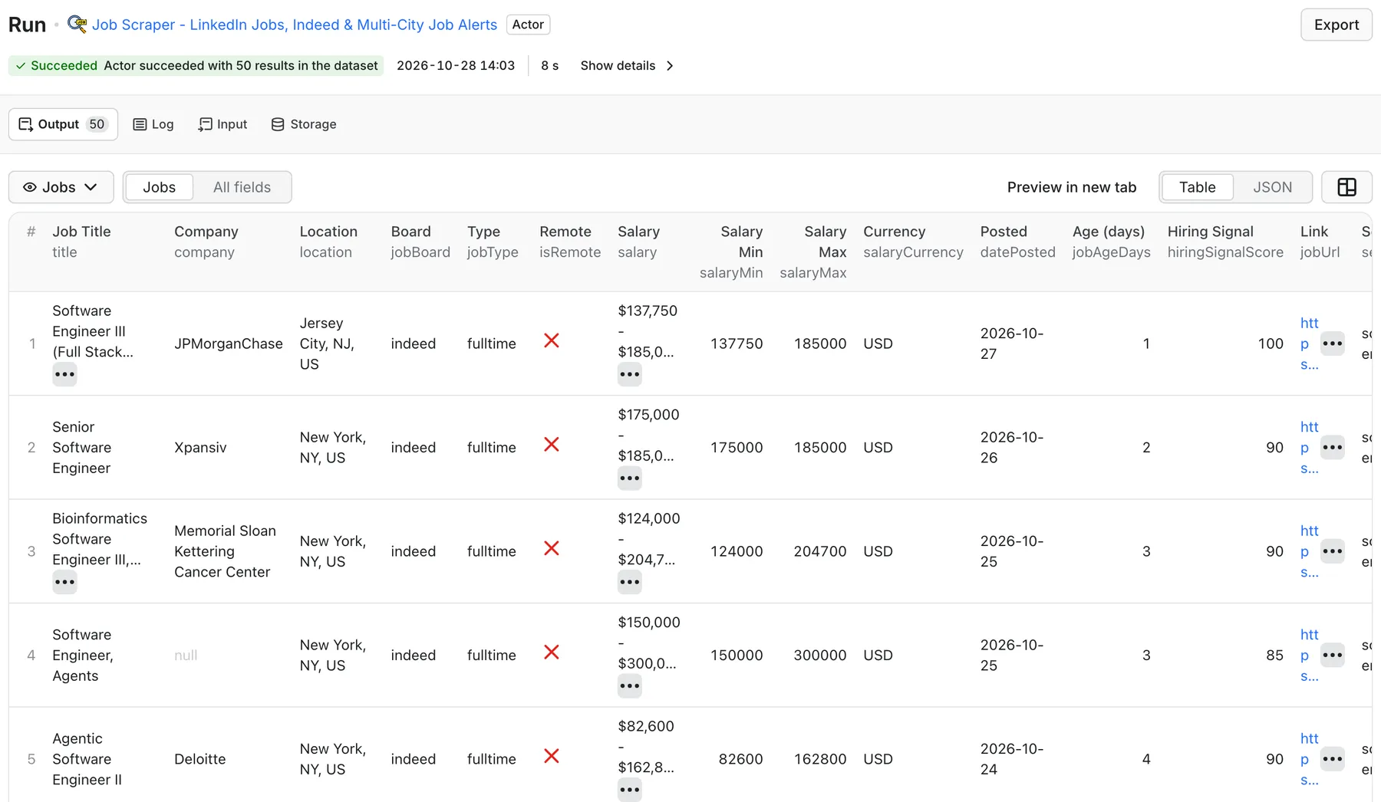Click the Salary Min column header
Screen dimensions: 1381x802
(x=730, y=251)
